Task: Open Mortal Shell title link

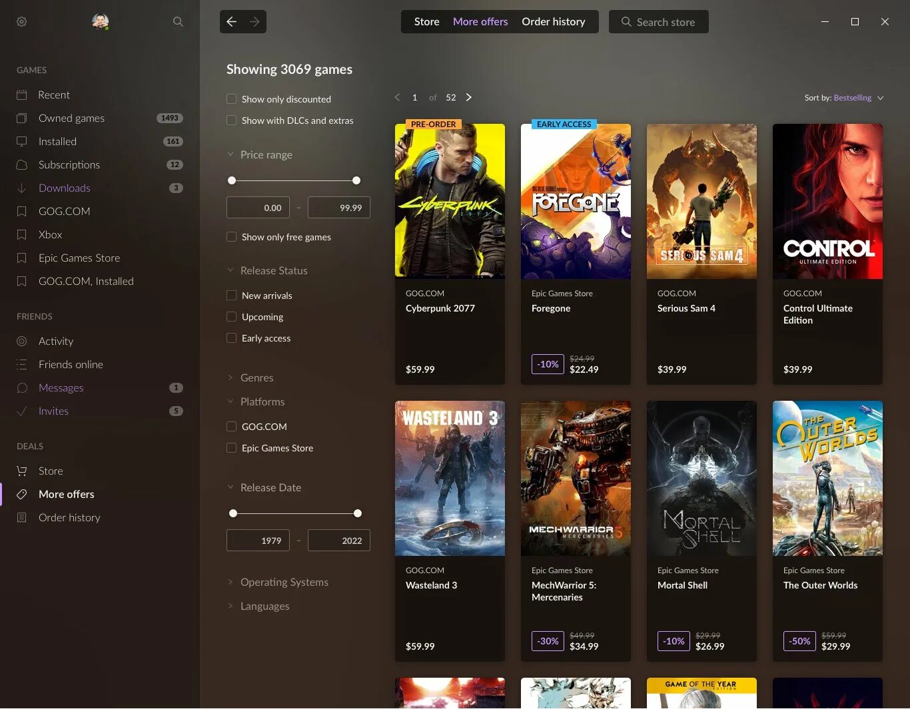Action: (682, 585)
